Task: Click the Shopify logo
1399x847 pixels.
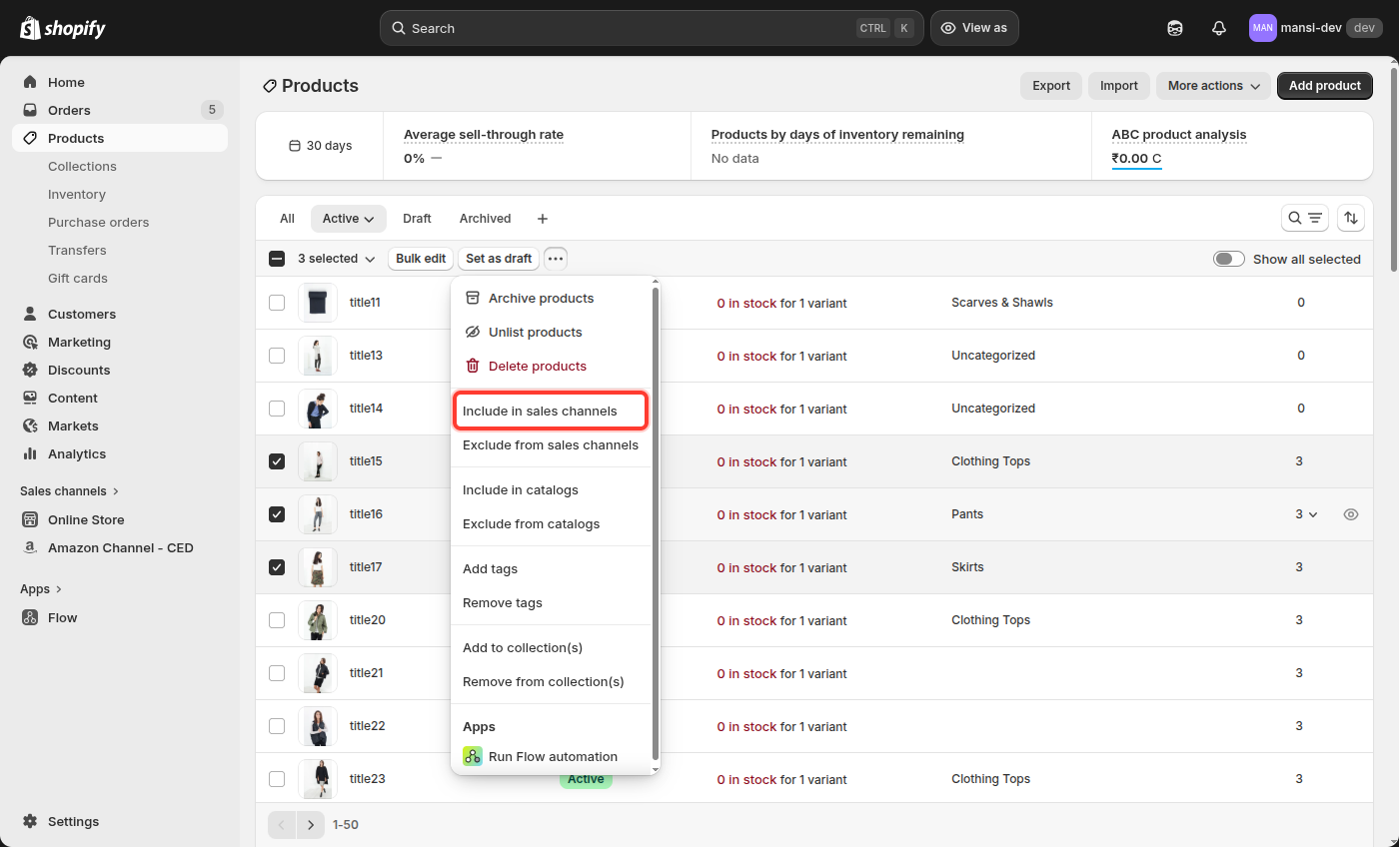Action: (63, 28)
